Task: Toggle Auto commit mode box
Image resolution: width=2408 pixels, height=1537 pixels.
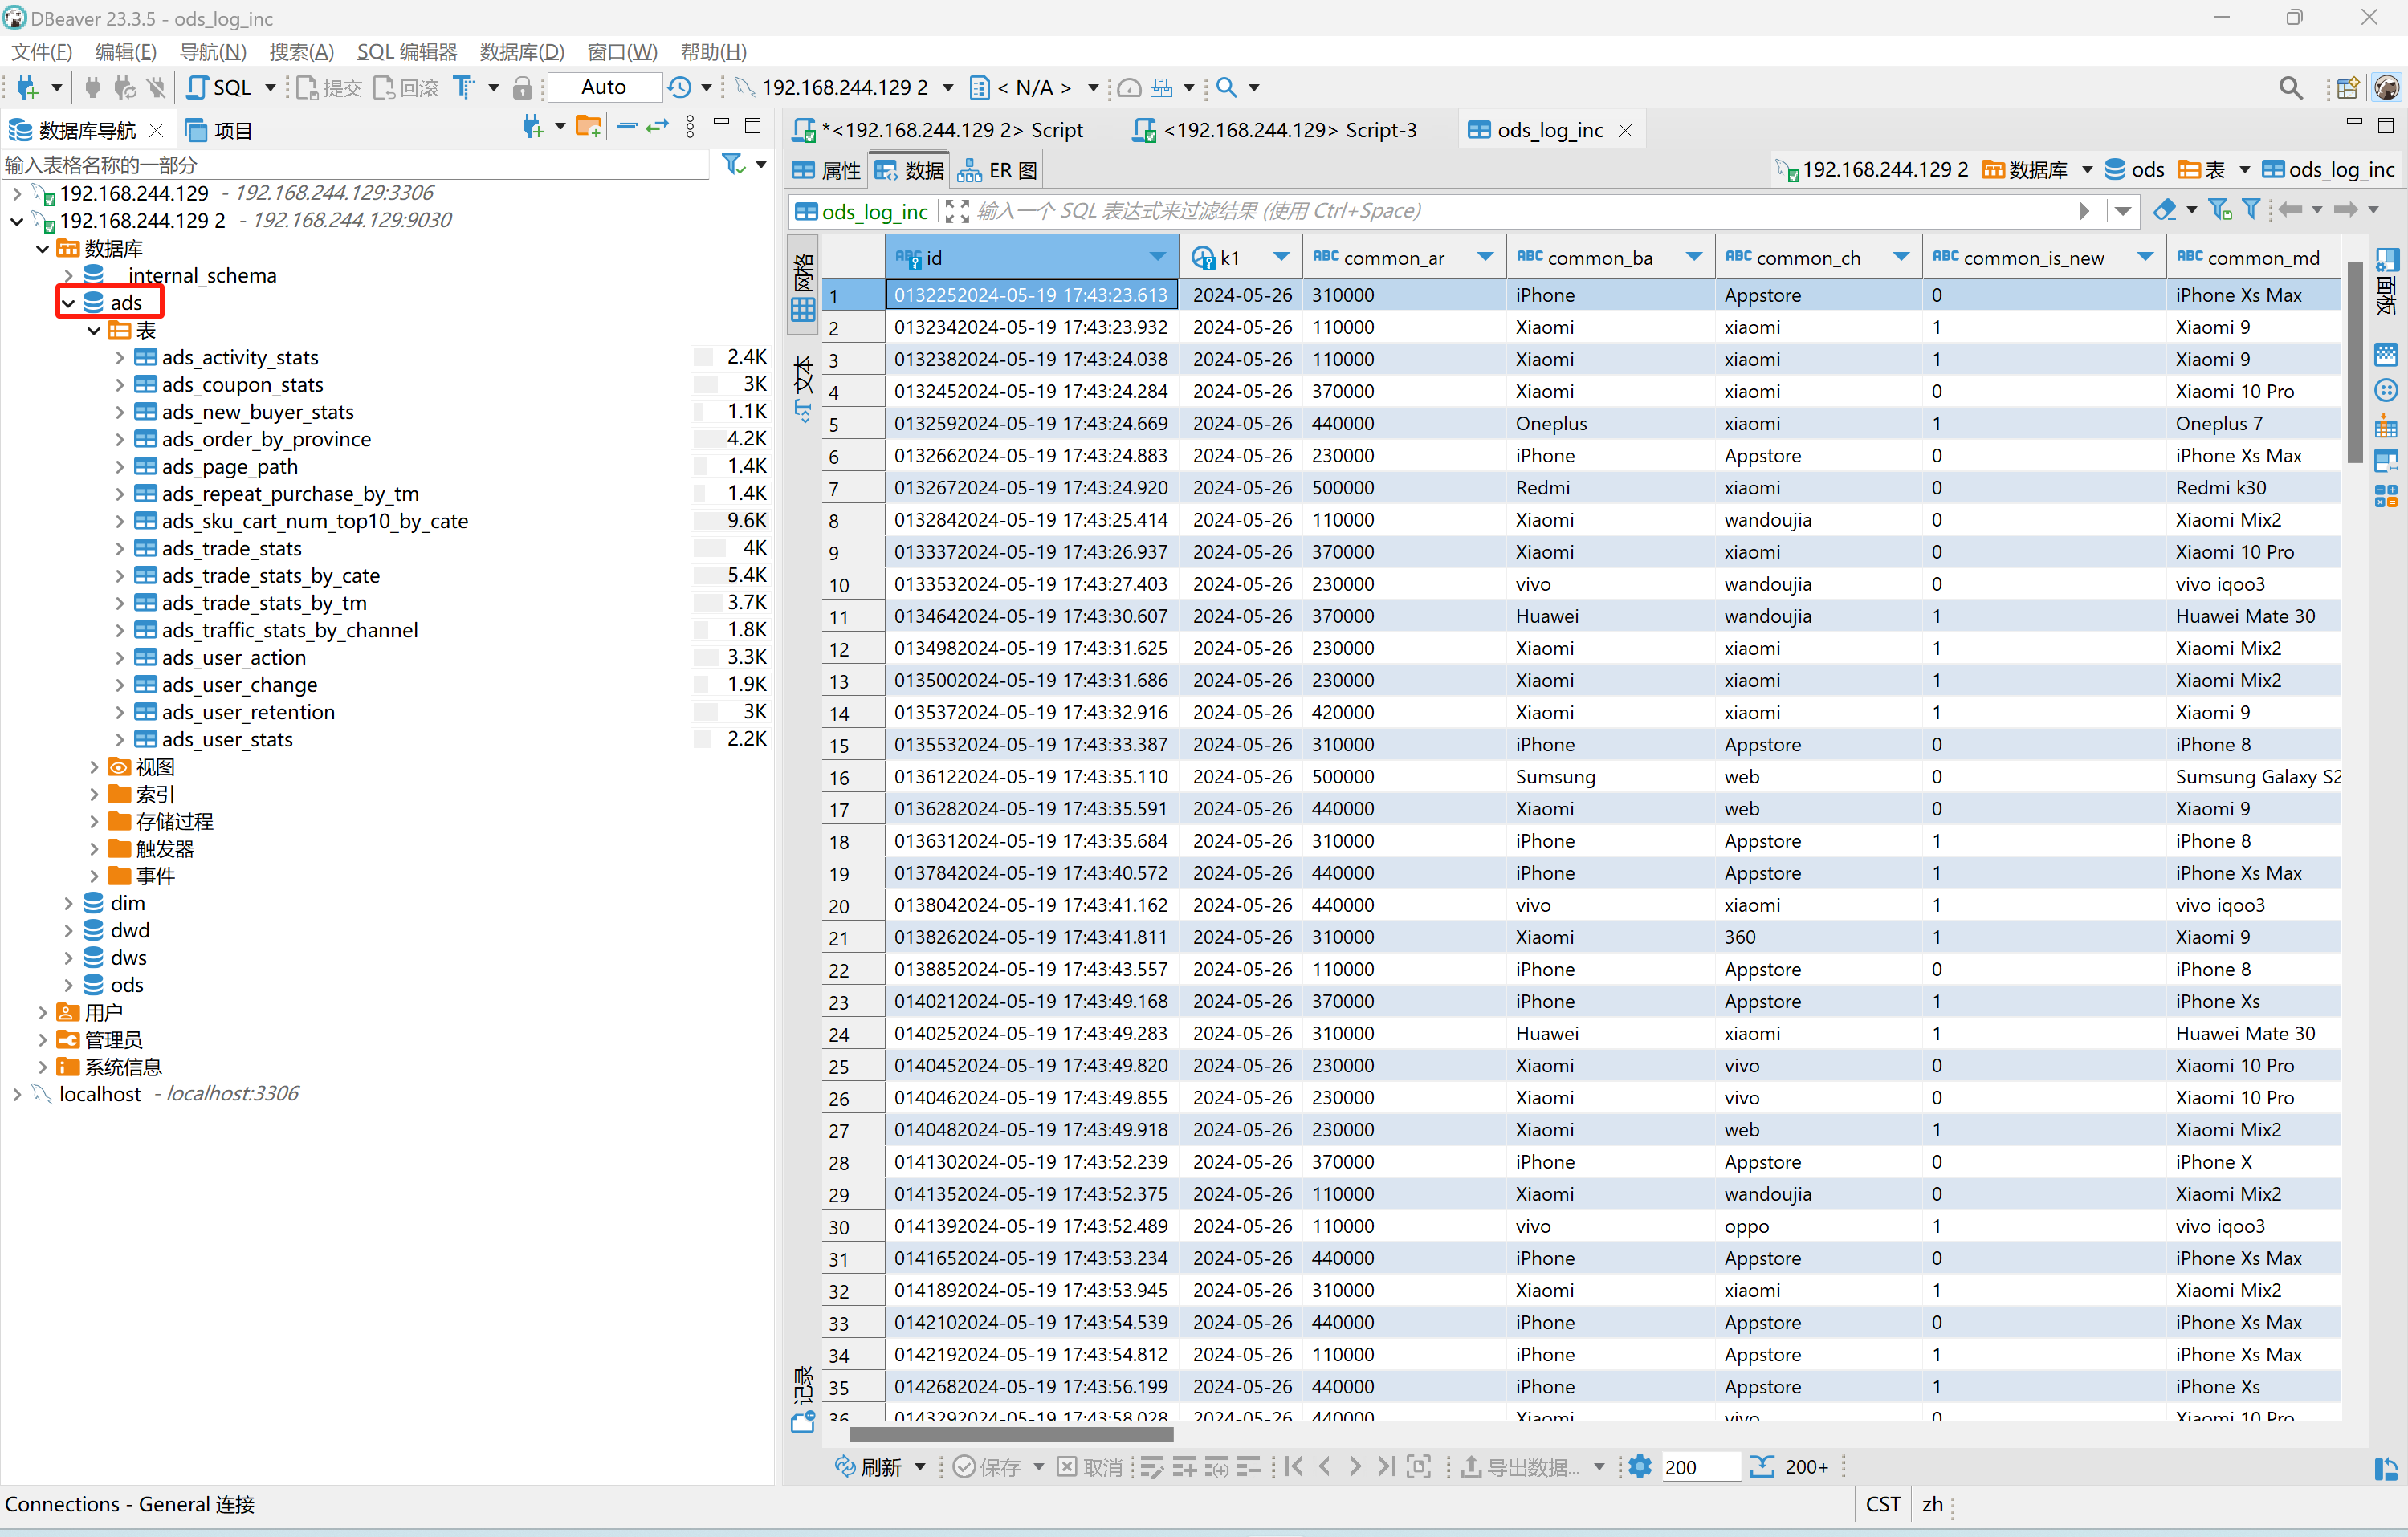Action: 604,88
